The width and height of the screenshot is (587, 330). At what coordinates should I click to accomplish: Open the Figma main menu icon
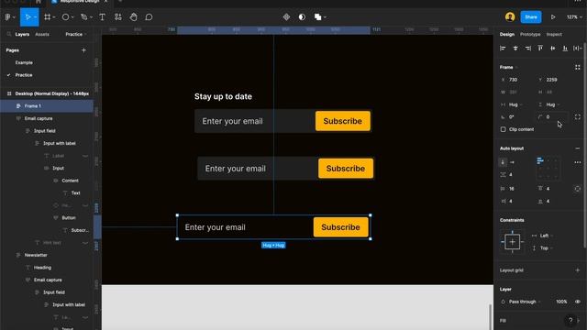point(8,17)
